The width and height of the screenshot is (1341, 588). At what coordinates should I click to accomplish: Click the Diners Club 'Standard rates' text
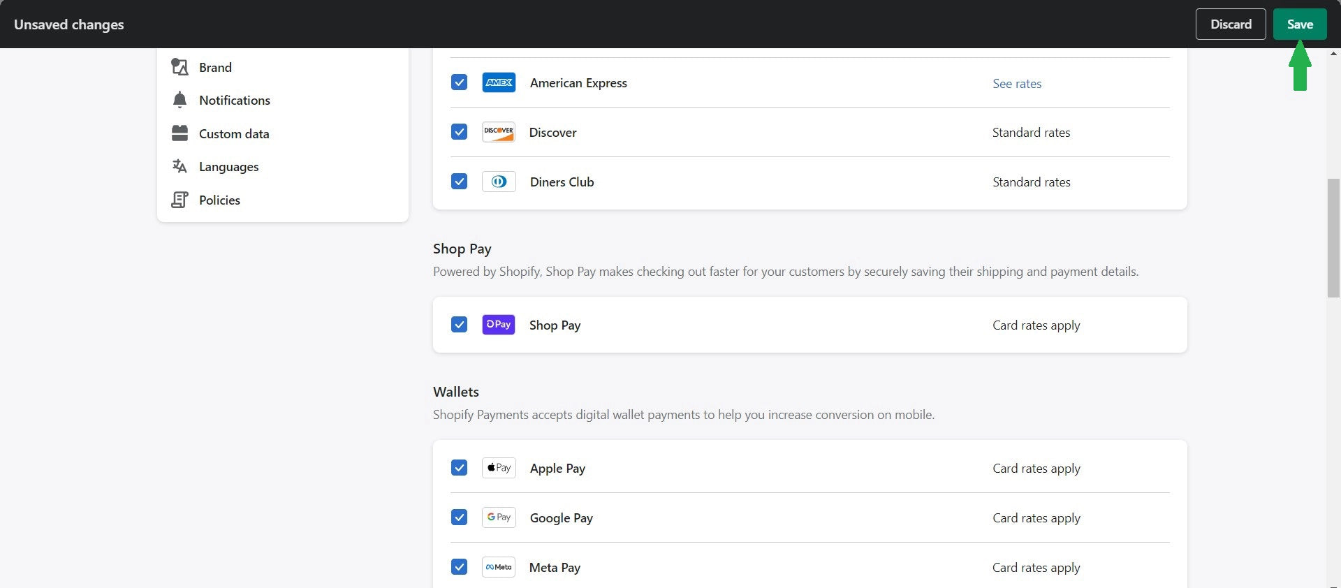[x=1031, y=182]
